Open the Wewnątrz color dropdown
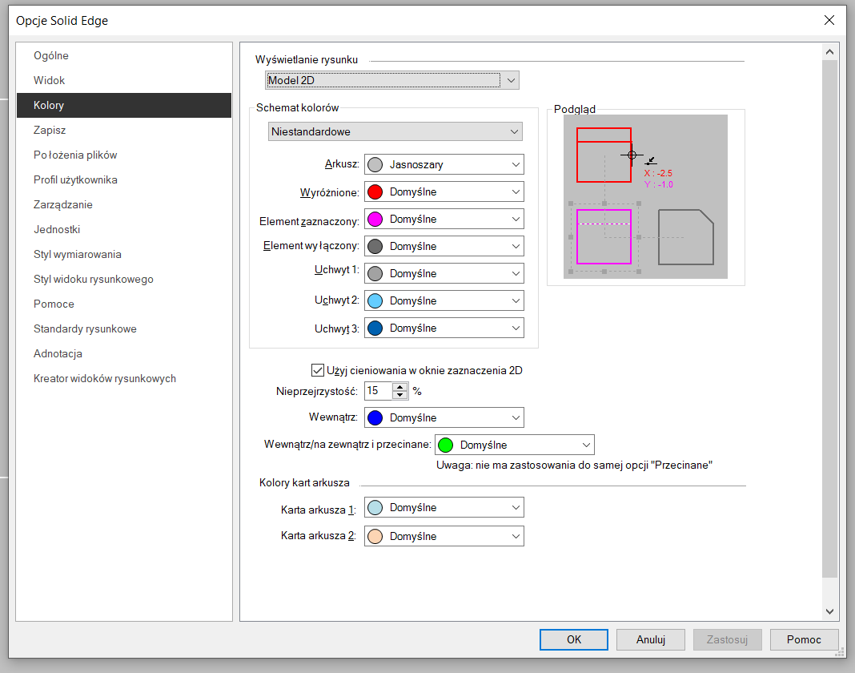The image size is (855, 673). [444, 417]
